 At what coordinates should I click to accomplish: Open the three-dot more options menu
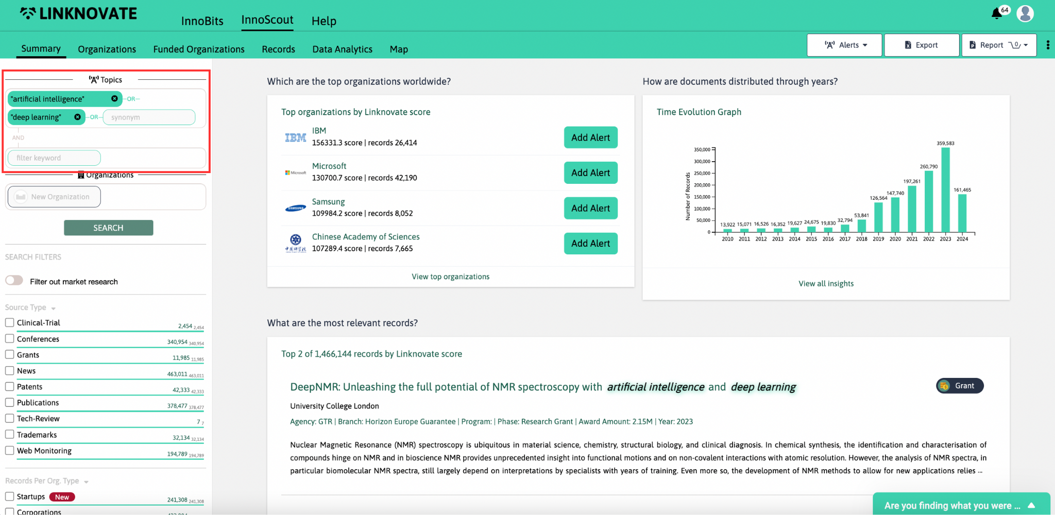pos(1048,45)
